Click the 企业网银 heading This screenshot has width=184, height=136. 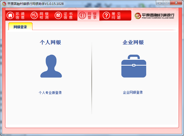[x=133, y=42]
